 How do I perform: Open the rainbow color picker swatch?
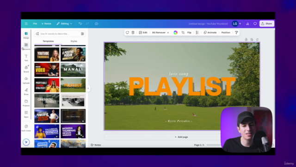point(175,32)
